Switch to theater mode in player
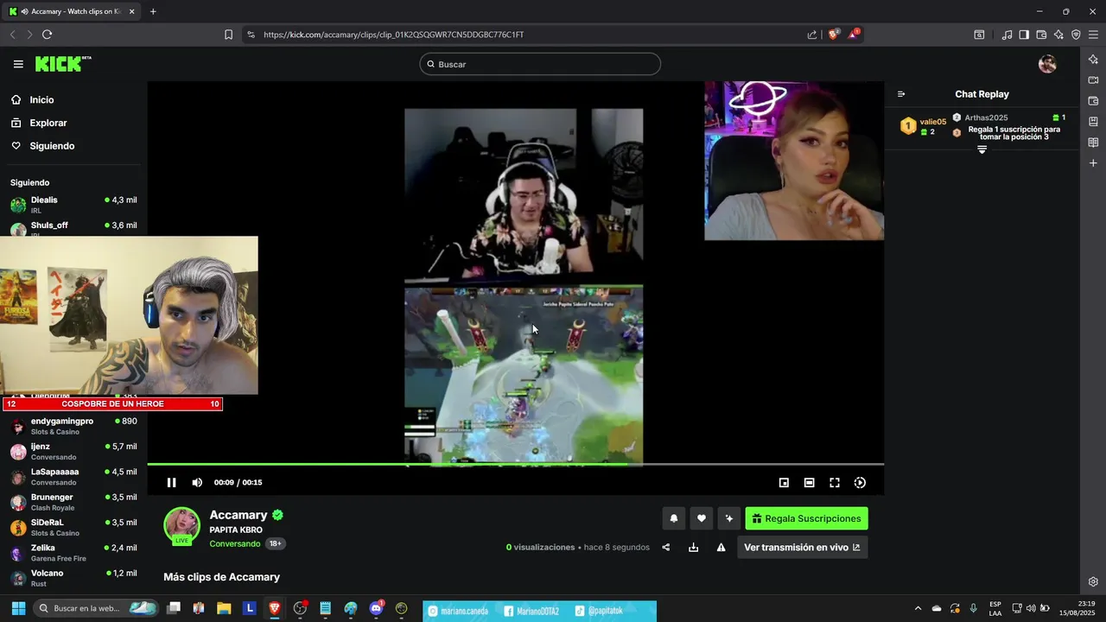 tap(809, 483)
